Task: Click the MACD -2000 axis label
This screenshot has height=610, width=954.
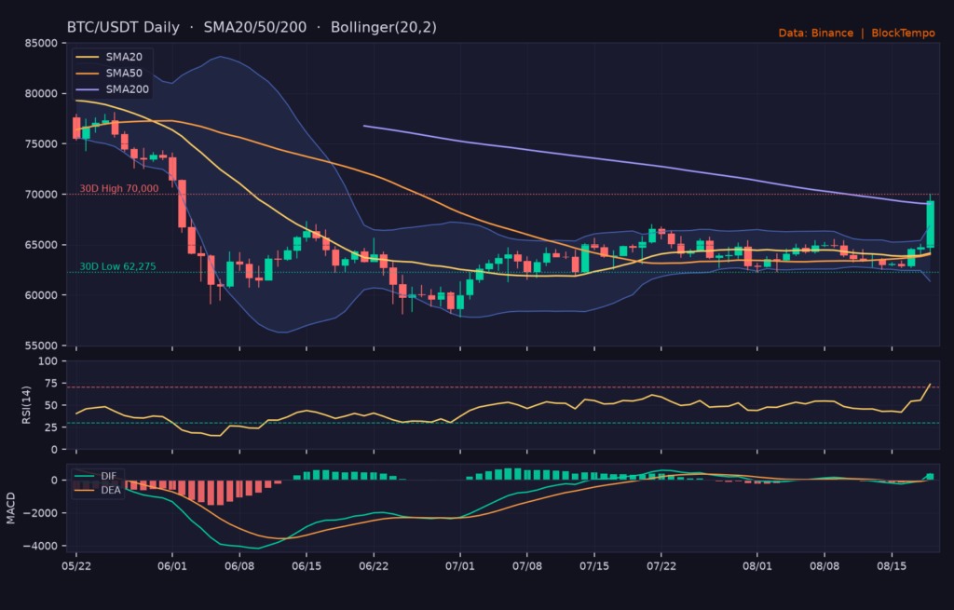Action: [40, 513]
